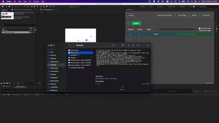Select the Roto Brush tool

pos(50,6)
